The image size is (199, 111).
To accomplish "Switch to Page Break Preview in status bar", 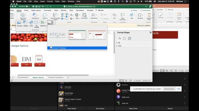I will click(130, 80).
